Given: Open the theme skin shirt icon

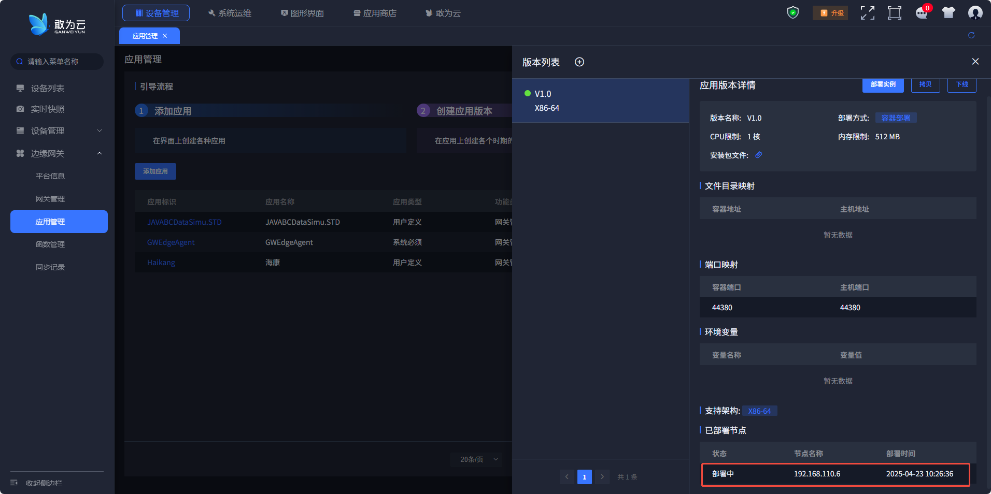Looking at the screenshot, I should click(948, 13).
